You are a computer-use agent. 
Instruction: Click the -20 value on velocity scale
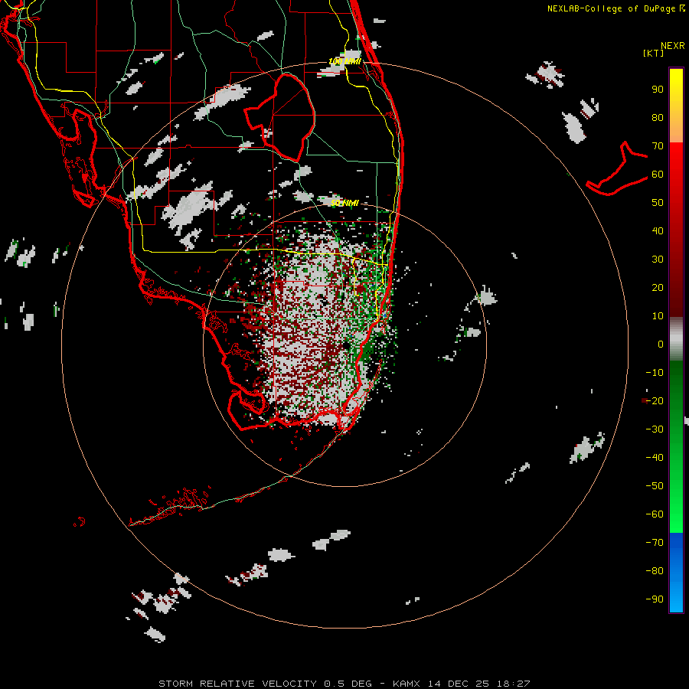click(655, 400)
